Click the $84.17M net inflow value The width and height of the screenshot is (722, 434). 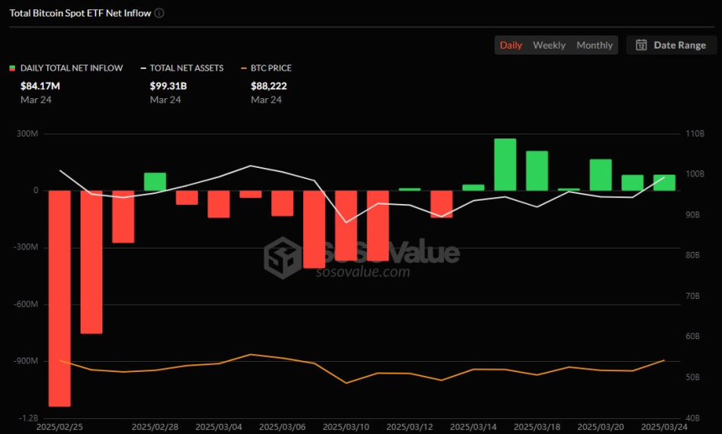pos(38,85)
